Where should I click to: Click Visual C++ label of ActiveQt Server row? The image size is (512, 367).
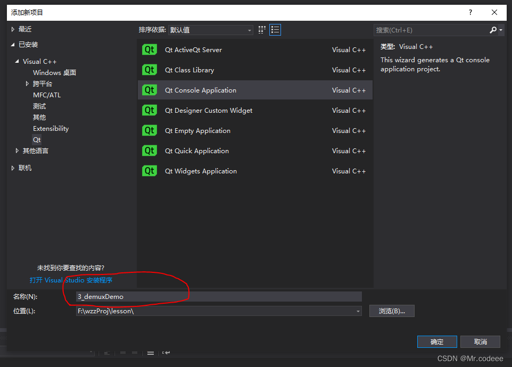coord(349,49)
